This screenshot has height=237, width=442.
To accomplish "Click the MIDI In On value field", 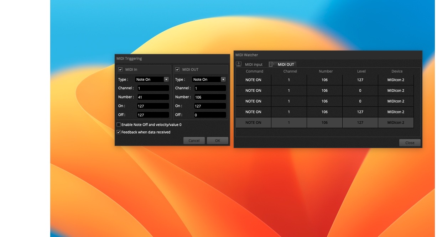I will tap(153, 106).
